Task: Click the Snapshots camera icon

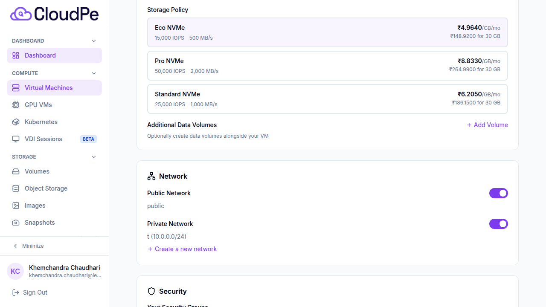Action: [16, 223]
